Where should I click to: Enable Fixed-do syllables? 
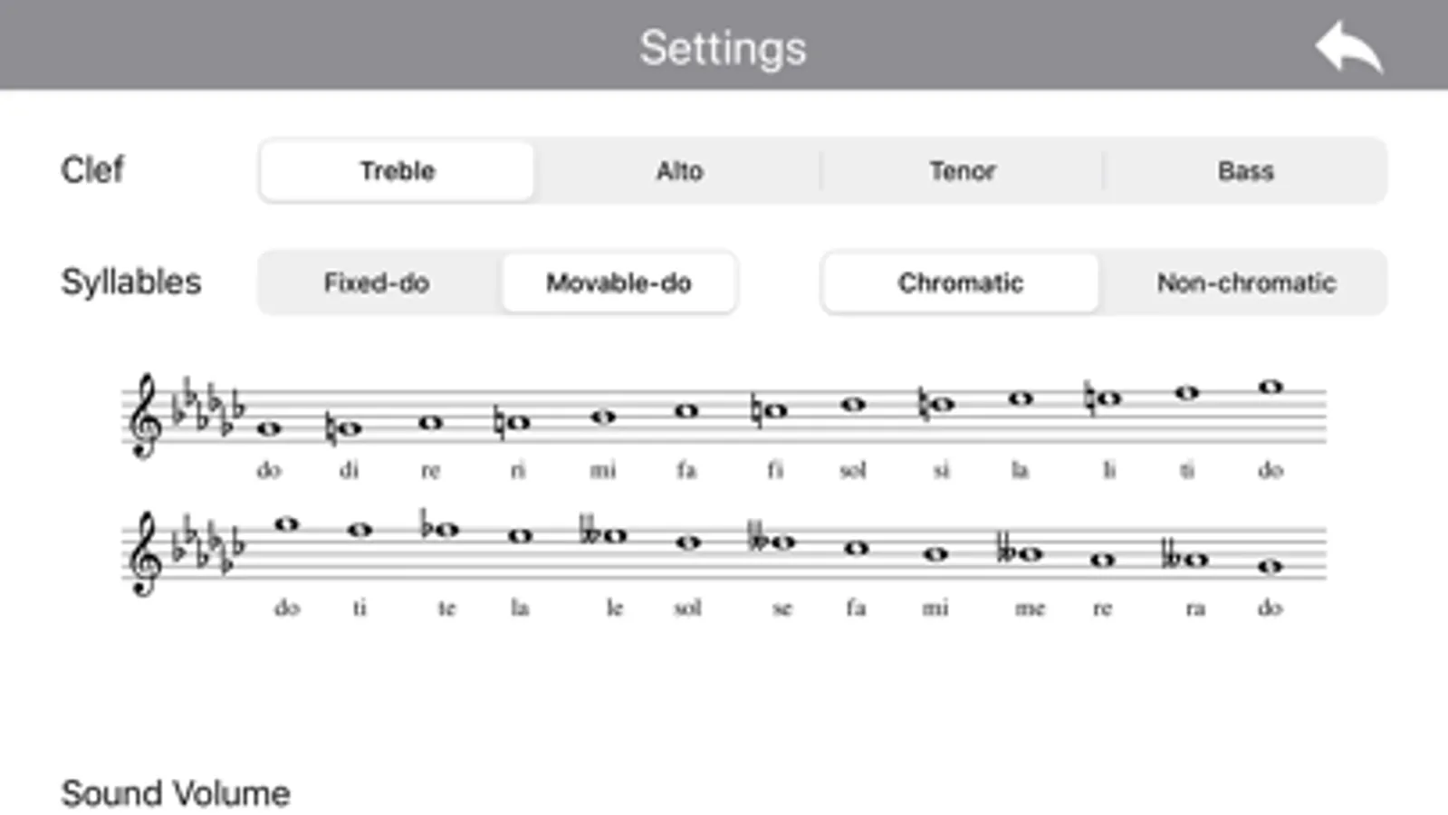point(377,283)
